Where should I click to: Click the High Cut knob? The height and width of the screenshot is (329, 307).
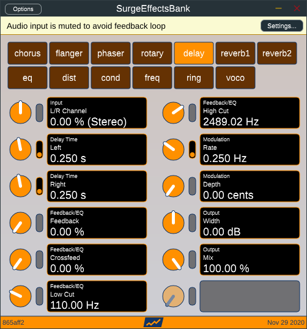tap(173, 113)
